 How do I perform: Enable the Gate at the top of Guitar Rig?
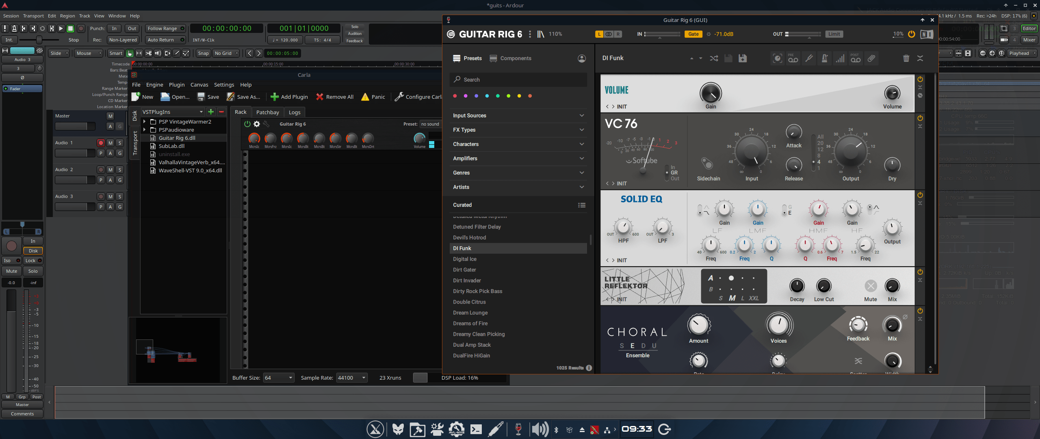693,34
